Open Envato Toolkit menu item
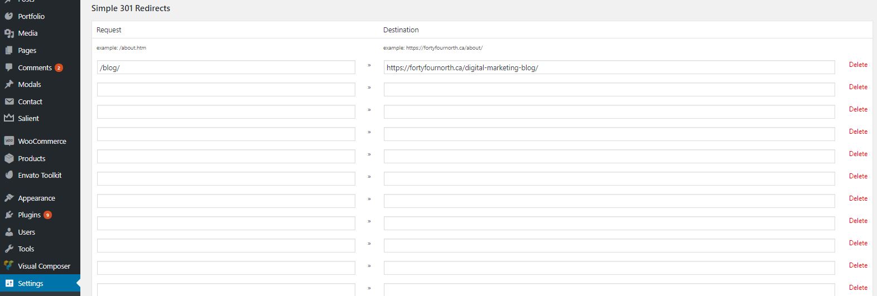Image resolution: width=877 pixels, height=296 pixels. (x=40, y=175)
